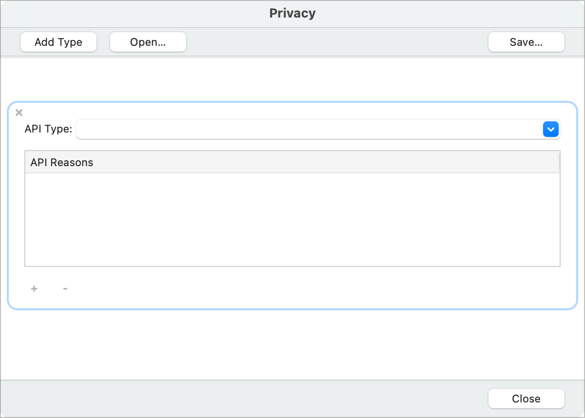Viewport: 585px width, 418px height.
Task: Click blank space above the API type panel
Action: (x=292, y=79)
